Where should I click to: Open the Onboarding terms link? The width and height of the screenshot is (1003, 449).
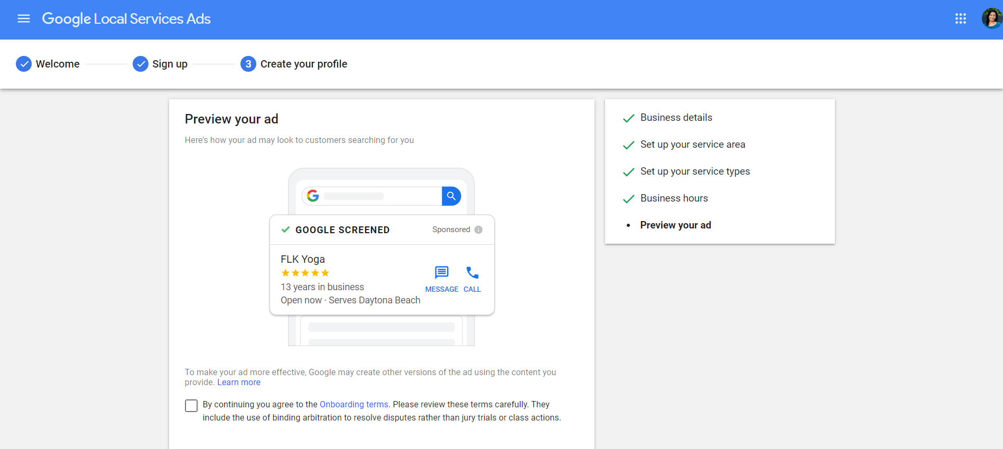point(354,404)
